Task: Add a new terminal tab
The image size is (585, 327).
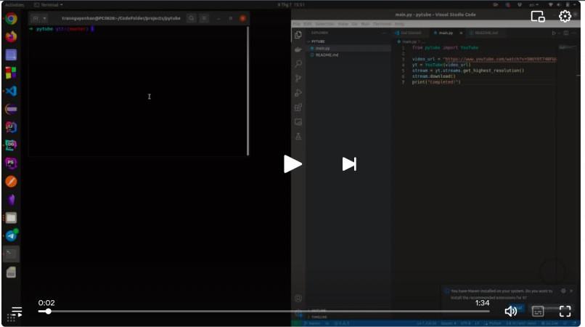Action: (36, 18)
